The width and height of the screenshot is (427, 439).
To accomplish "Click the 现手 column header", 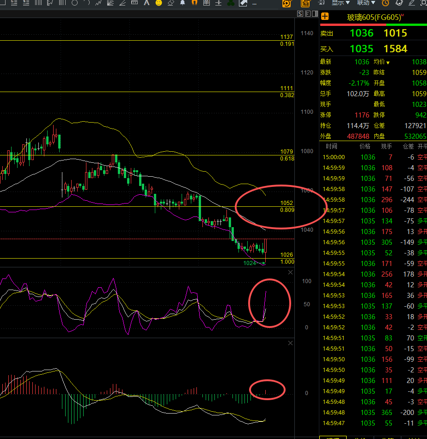I will click(x=386, y=146).
